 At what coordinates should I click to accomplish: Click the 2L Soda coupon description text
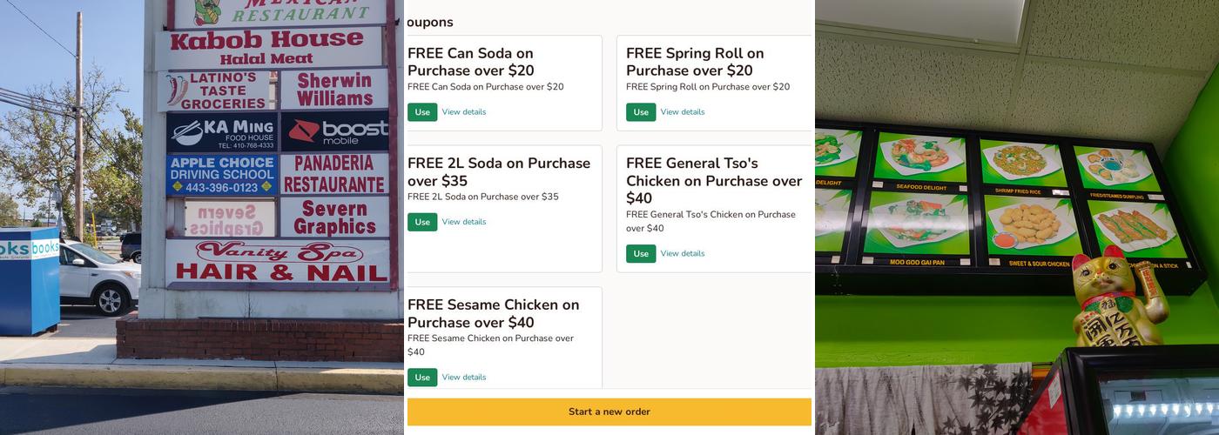[483, 197]
